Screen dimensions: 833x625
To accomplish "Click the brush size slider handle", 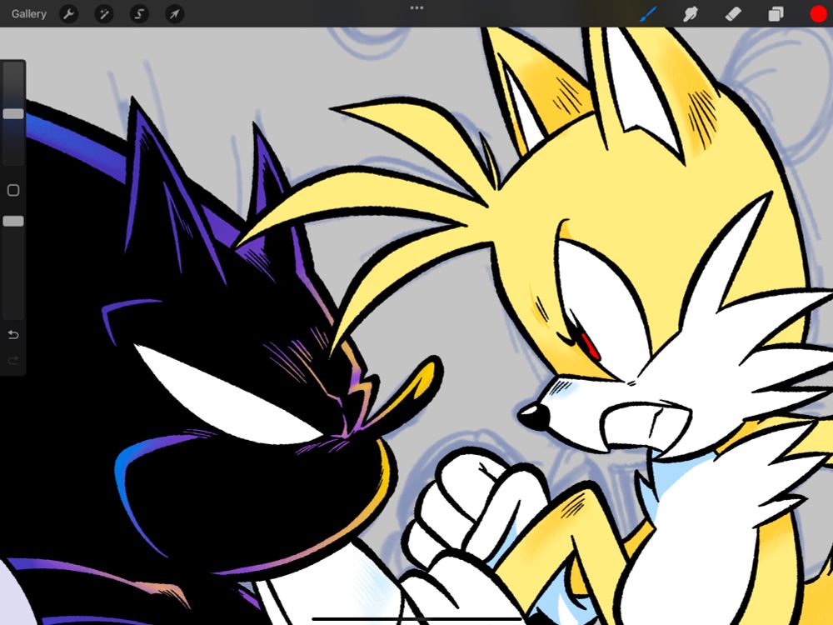I will pyautogui.click(x=13, y=113).
